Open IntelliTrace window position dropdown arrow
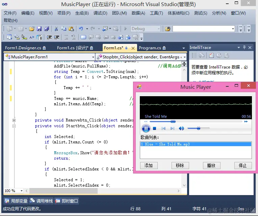The height and width of the screenshot is (216, 258). [239, 48]
